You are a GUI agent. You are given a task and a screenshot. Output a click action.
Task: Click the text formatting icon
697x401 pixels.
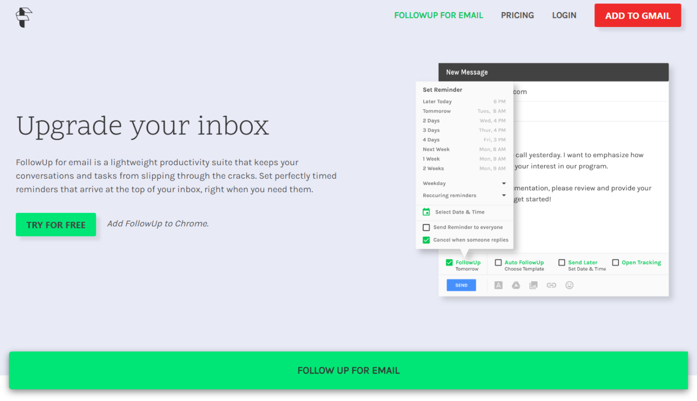tap(499, 285)
